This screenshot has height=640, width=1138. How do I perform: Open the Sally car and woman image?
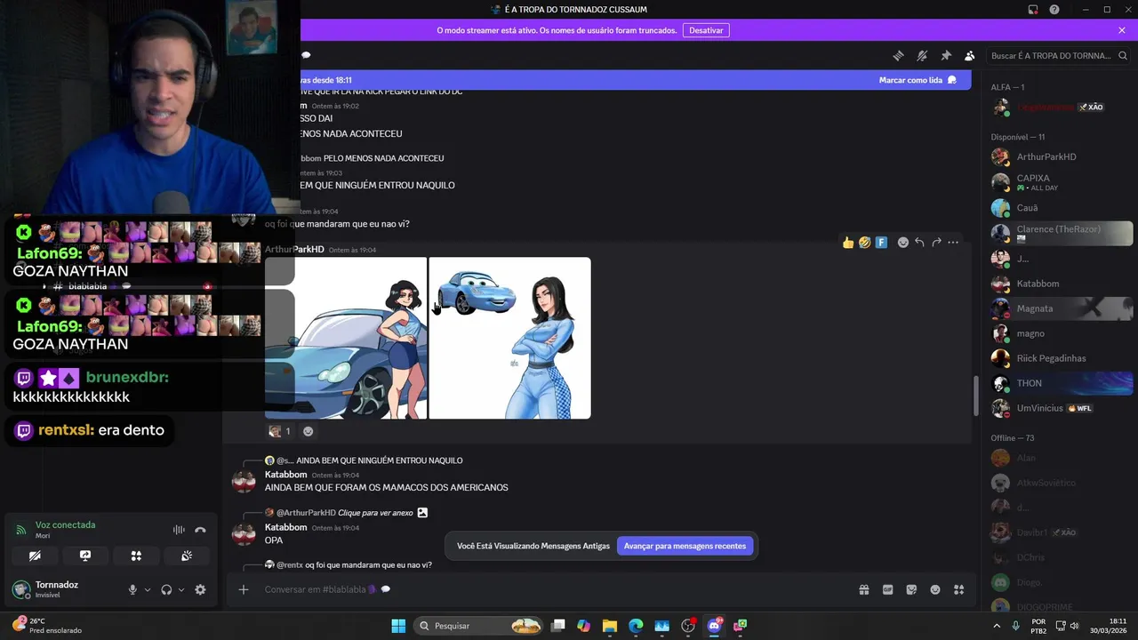(x=510, y=338)
